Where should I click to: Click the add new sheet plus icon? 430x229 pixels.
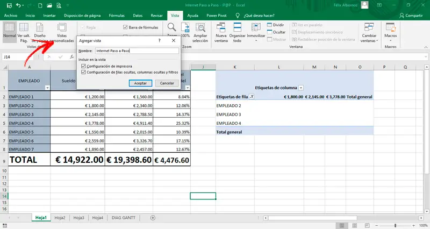[x=153, y=218]
